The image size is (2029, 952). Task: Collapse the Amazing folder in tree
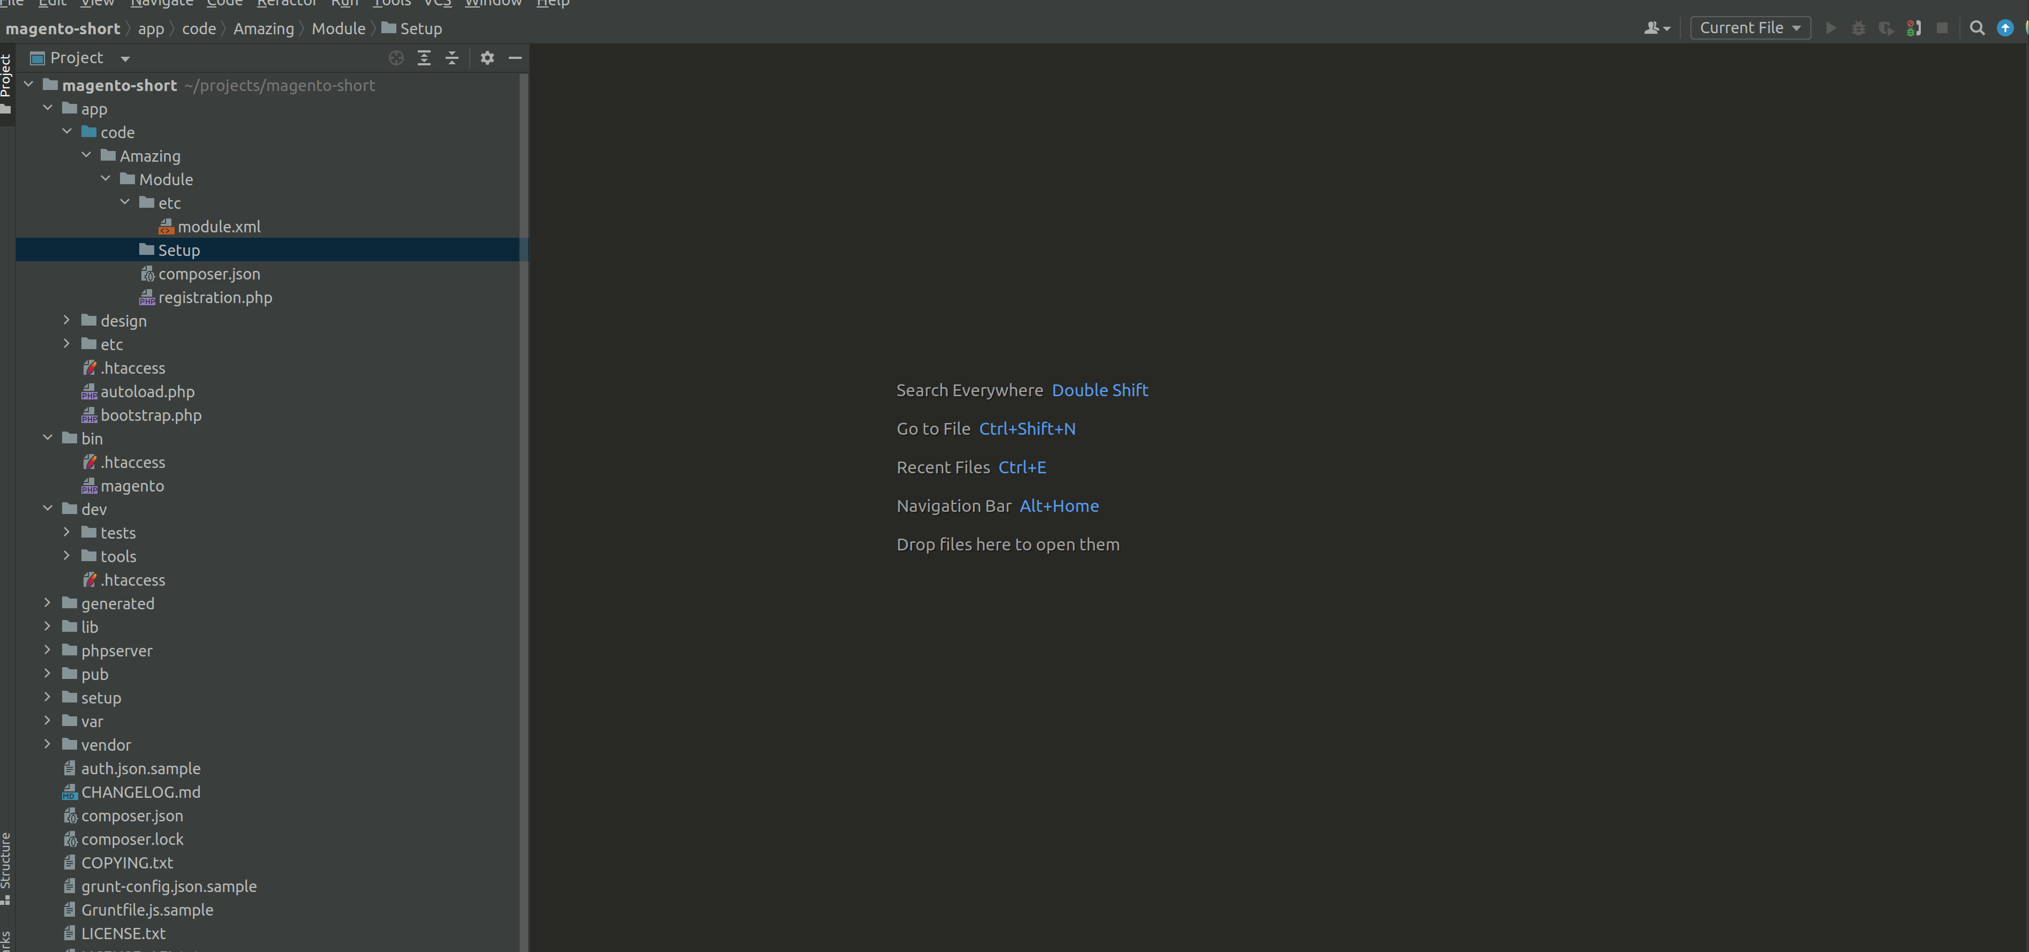click(x=87, y=155)
